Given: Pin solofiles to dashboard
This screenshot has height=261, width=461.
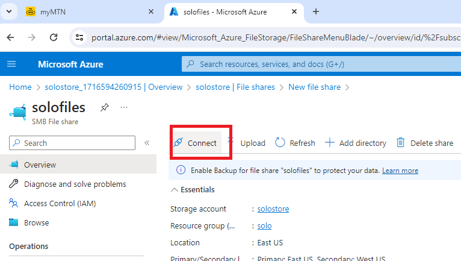Looking at the screenshot, I should tap(105, 107).
